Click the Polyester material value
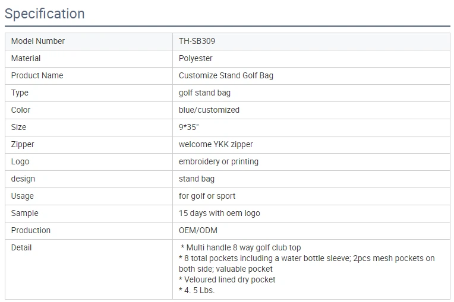The width and height of the screenshot is (454, 302). point(196,59)
